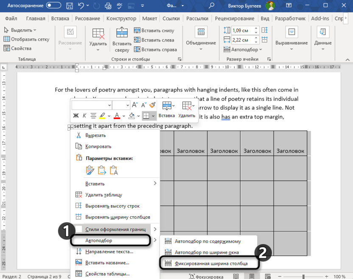Choose Удалить таблицу in context menu
Image resolution: width=353 pixels, height=279 pixels.
pos(115,195)
